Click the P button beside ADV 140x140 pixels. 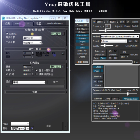pyautogui.click(x=127, y=57)
